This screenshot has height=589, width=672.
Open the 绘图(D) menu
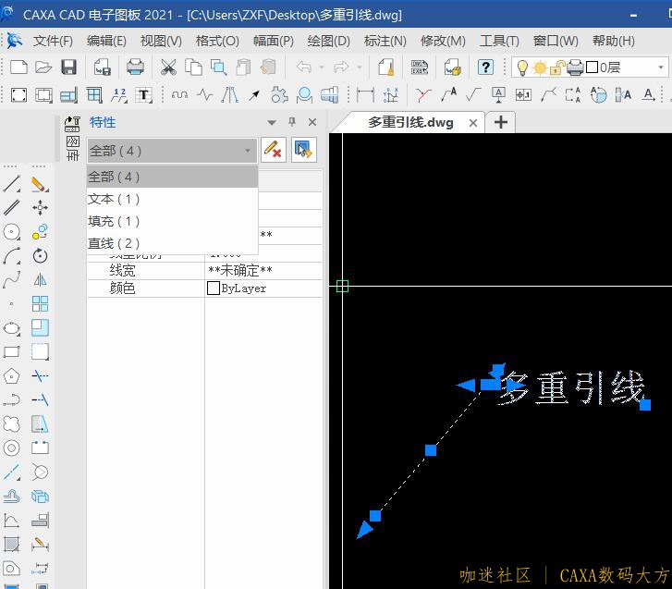click(328, 41)
